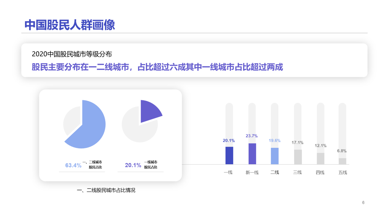
Task: Click the 19.6% data label
Action: [274, 141]
